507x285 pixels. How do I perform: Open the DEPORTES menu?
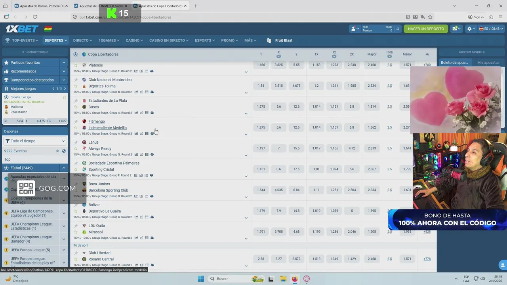(x=56, y=40)
